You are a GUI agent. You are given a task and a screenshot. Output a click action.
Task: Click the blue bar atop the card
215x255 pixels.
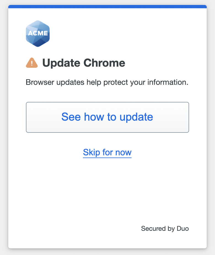click(x=108, y=7)
